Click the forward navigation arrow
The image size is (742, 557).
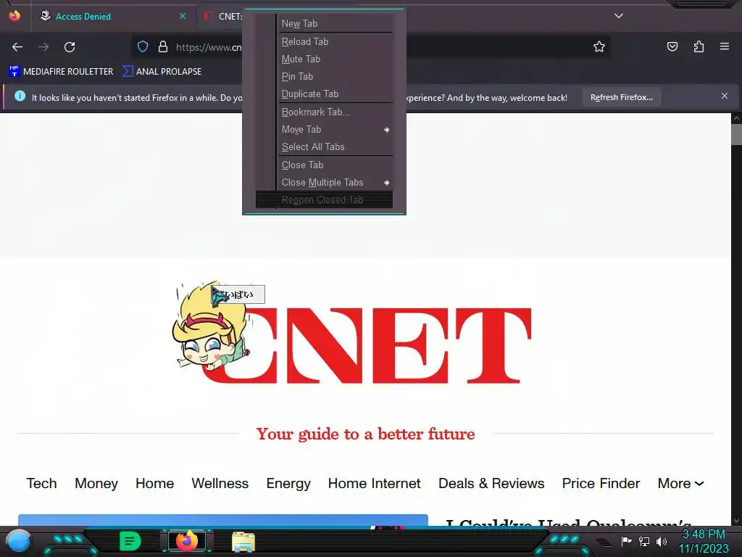[43, 47]
